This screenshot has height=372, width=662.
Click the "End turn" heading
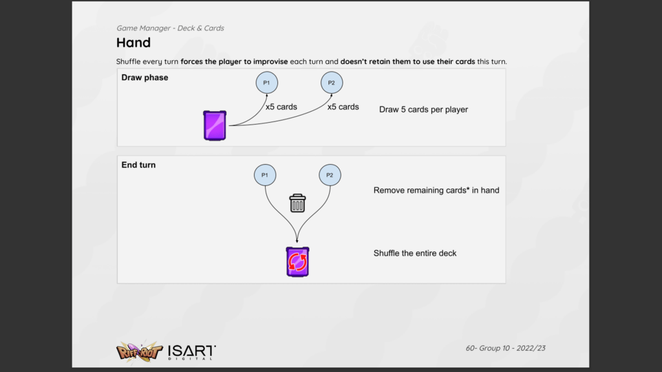tap(138, 165)
